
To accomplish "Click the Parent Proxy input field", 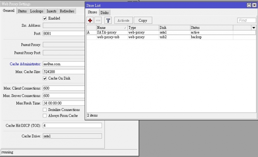I will coord(64,45).
